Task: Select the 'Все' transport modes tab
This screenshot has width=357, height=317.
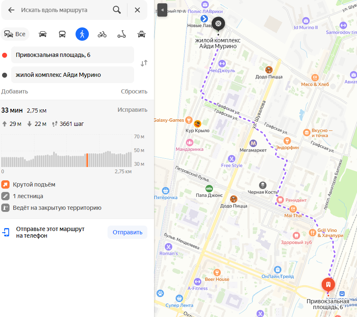Action: click(x=15, y=34)
